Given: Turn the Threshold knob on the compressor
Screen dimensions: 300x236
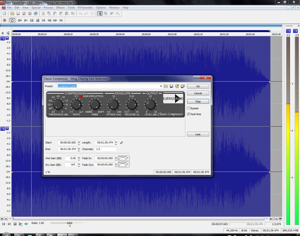Looking at the screenshot, I should point(57,105).
